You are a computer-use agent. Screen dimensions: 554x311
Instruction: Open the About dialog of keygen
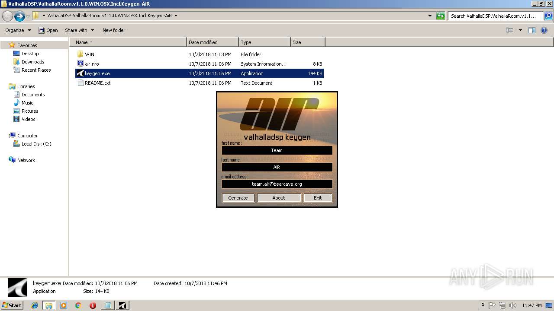point(279,198)
